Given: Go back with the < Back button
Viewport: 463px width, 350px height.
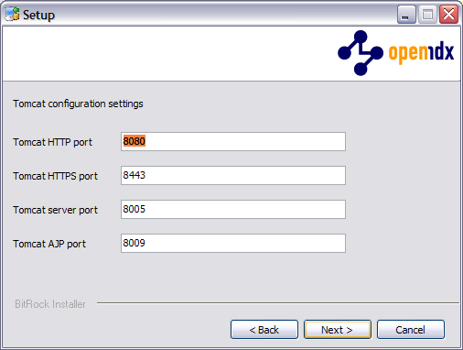Looking at the screenshot, I should 264,330.
